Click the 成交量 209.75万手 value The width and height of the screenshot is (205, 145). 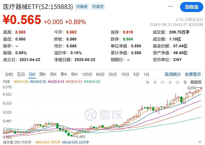pos(179,32)
